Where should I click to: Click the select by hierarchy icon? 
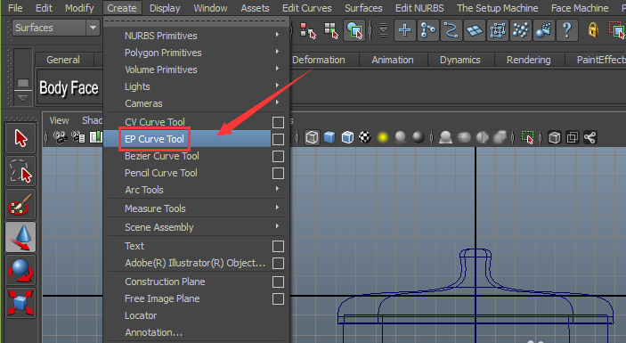click(308, 30)
